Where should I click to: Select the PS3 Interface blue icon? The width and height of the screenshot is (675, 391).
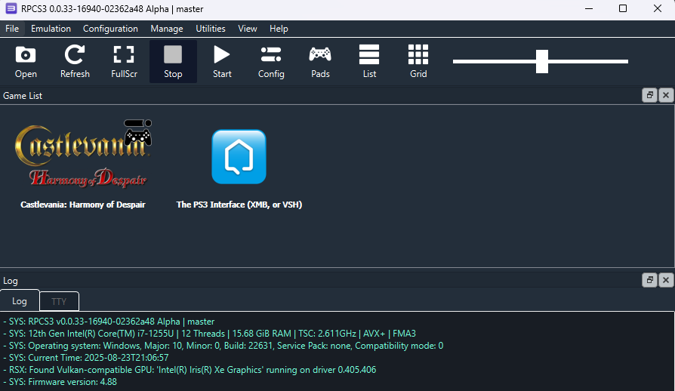(239, 157)
